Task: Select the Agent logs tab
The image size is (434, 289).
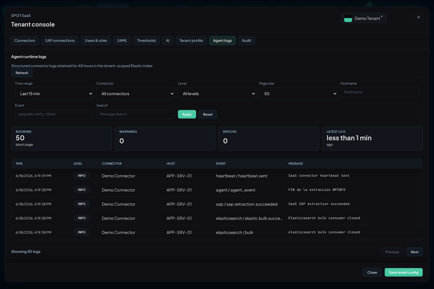Action: point(222,41)
